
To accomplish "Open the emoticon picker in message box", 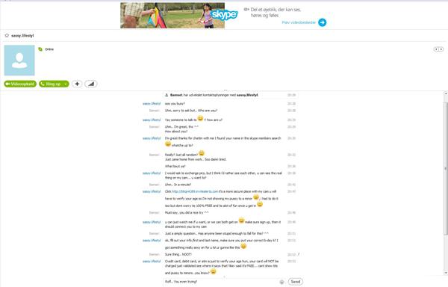I will (x=281, y=282).
